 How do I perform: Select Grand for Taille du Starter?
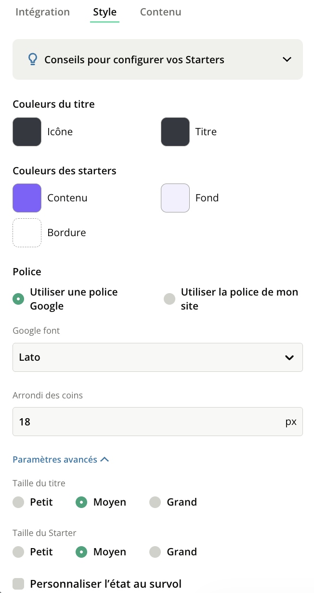click(x=155, y=552)
